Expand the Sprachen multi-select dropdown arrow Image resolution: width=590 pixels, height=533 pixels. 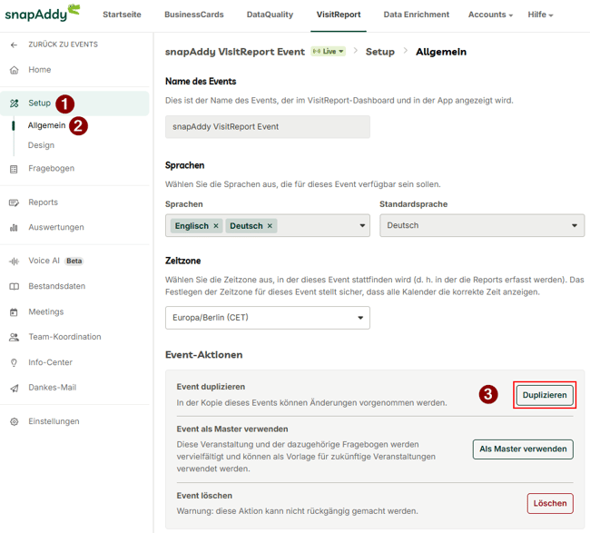(x=362, y=225)
